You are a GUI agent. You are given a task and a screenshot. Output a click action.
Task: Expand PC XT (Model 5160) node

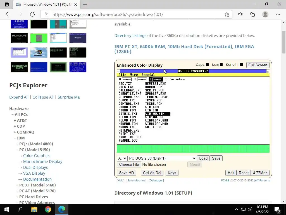[x=17, y=185]
